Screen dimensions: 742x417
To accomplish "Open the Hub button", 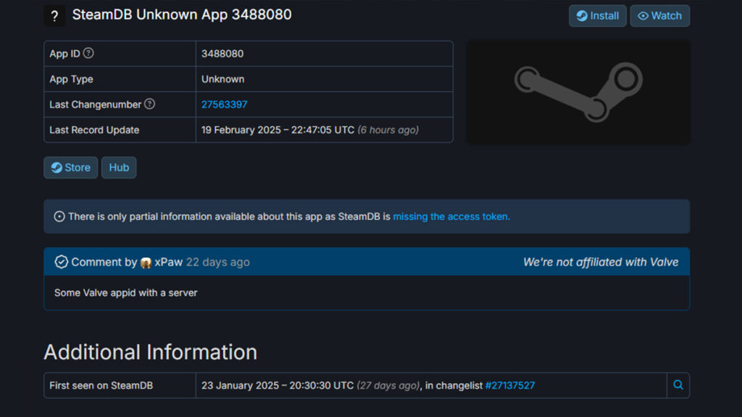I will tap(119, 168).
